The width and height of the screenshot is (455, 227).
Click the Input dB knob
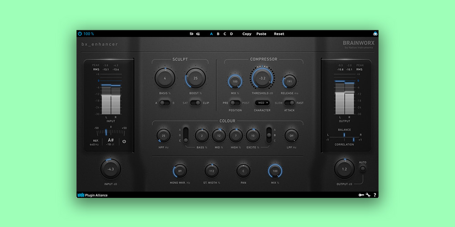pyautogui.click(x=111, y=169)
